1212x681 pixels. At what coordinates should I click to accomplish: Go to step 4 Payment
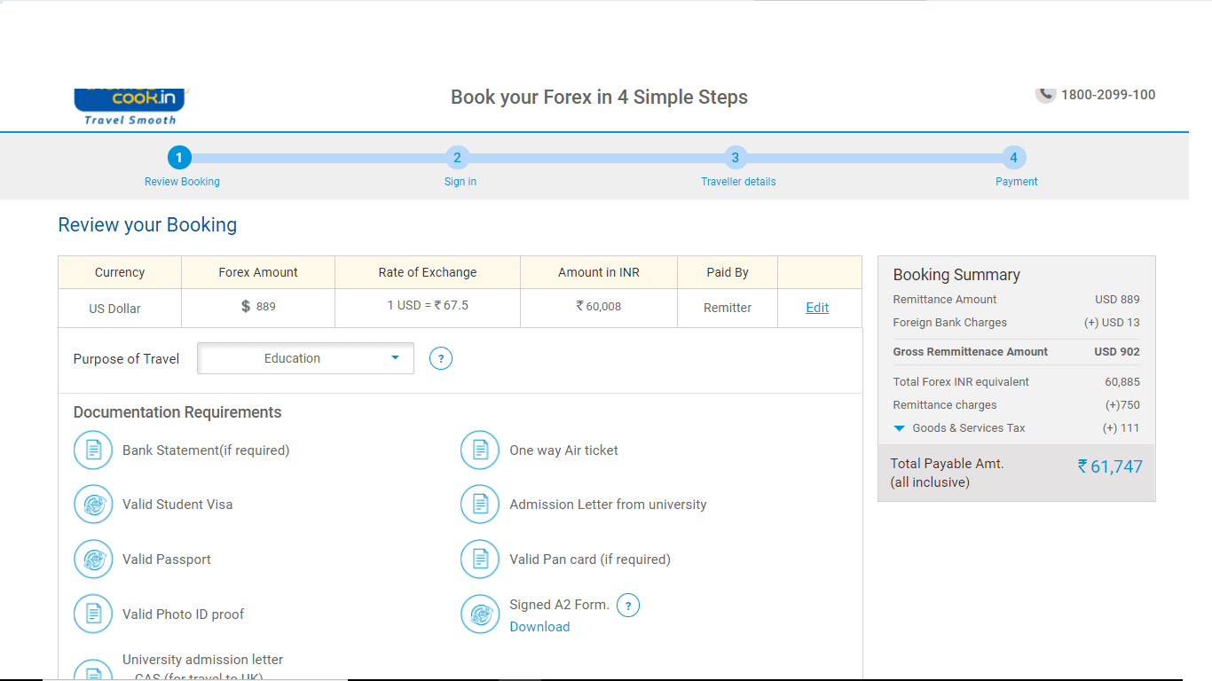click(1013, 159)
